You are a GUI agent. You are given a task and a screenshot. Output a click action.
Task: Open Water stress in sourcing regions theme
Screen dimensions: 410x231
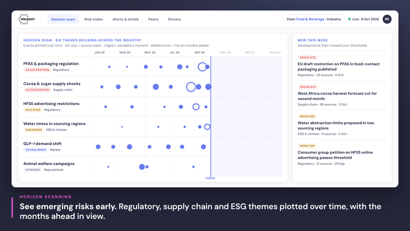point(54,124)
